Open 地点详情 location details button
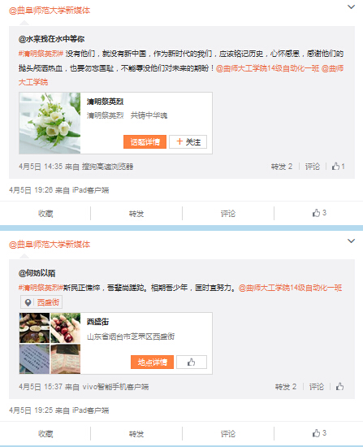The image size is (363, 447). point(152,362)
